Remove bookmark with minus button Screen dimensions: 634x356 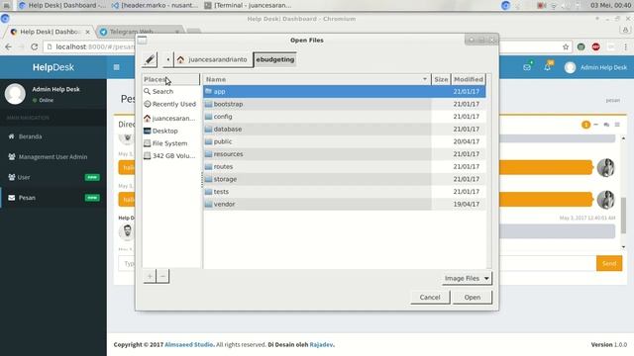(162, 277)
